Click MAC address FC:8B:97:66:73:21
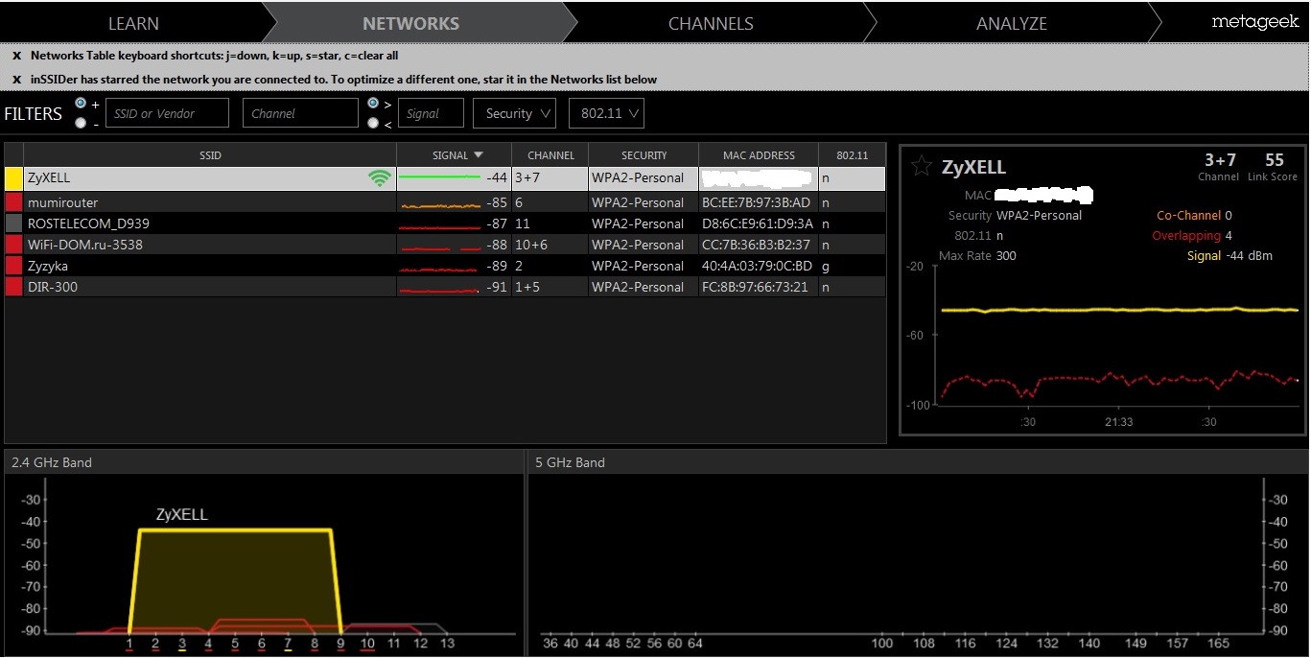This screenshot has height=658, width=1311. click(755, 287)
